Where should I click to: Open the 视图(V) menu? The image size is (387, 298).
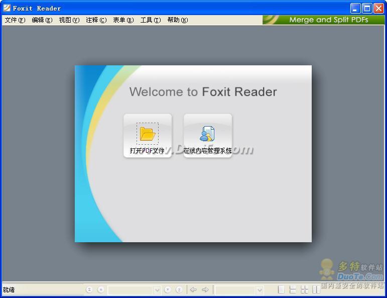point(69,20)
